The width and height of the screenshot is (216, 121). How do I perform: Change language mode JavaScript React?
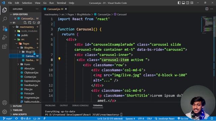click(165, 119)
